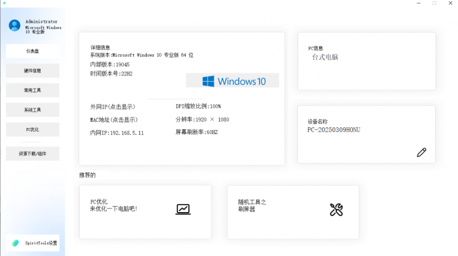Click 分辨率:1920 × 1080 text
This screenshot has width=458, height=256.
202,119
